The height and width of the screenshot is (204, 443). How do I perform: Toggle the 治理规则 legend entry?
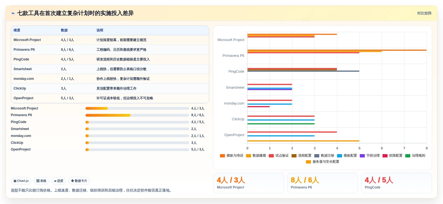tap(415, 156)
